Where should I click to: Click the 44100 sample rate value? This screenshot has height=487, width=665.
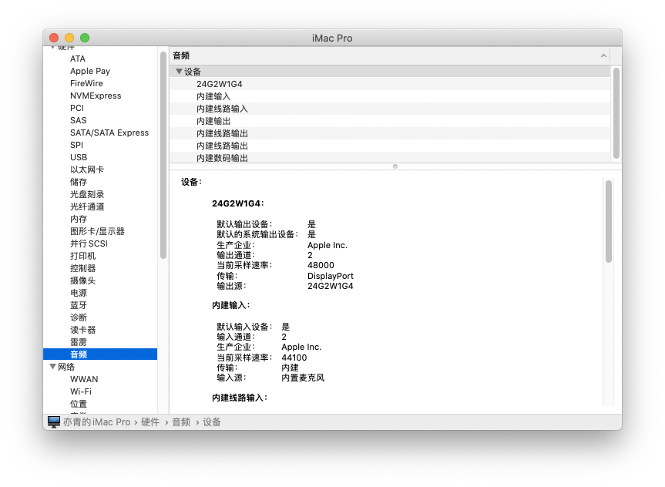click(294, 358)
